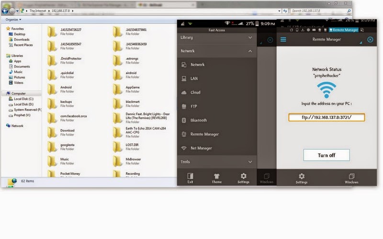
Task: Tap Exit in Fast Access bottom bar
Action: 190,178
